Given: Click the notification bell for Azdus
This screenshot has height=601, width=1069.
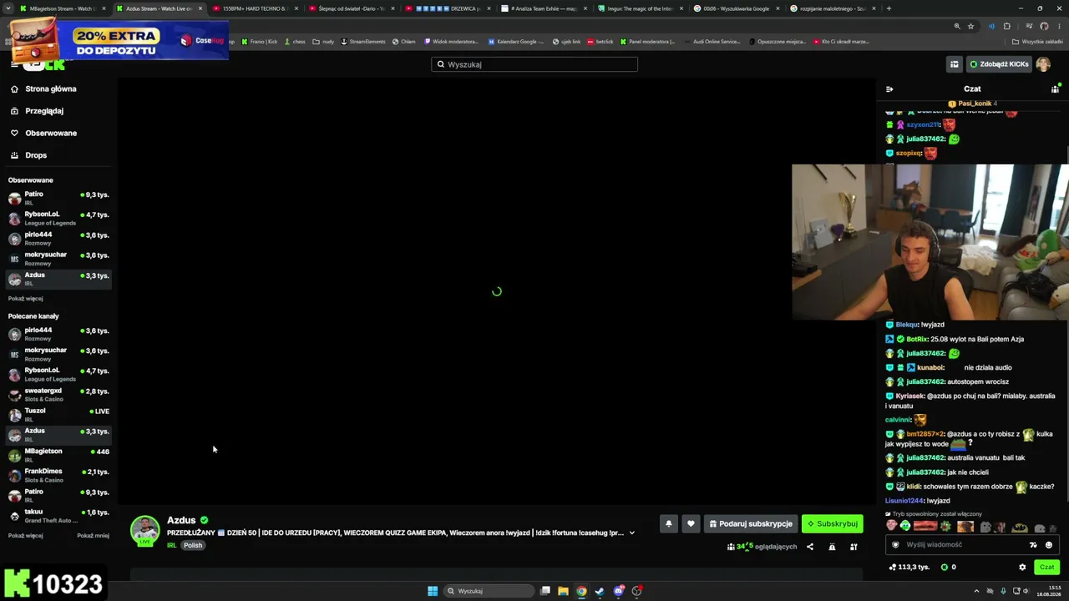Looking at the screenshot, I should click(x=668, y=523).
